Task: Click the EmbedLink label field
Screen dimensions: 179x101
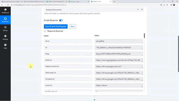Action: point(68,79)
